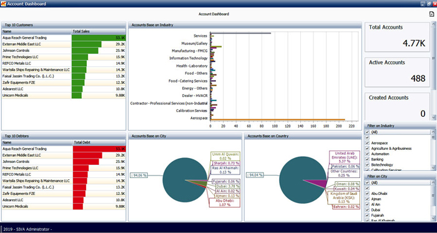Select Prime Technologies LLC in Top 10 Customers
The height and width of the screenshot is (233, 437).
[64, 57]
